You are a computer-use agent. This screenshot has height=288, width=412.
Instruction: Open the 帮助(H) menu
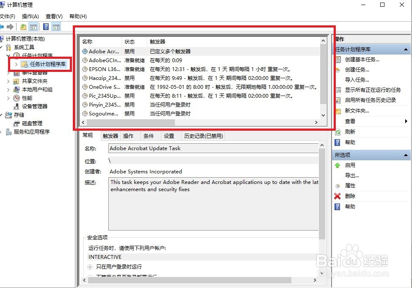tap(78, 16)
